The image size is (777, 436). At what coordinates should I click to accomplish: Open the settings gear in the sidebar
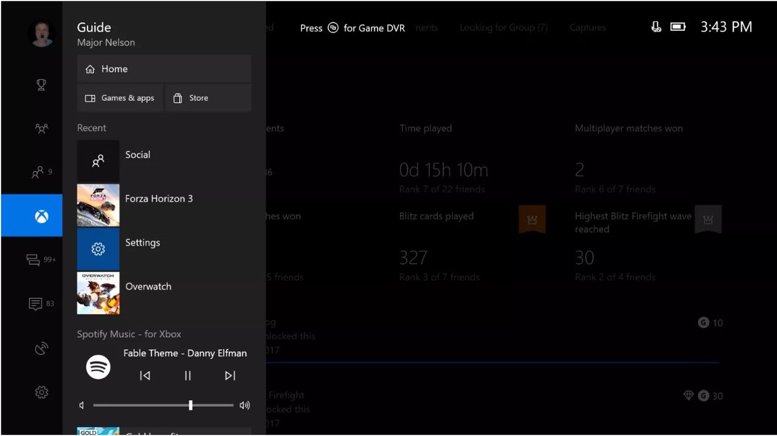click(41, 392)
